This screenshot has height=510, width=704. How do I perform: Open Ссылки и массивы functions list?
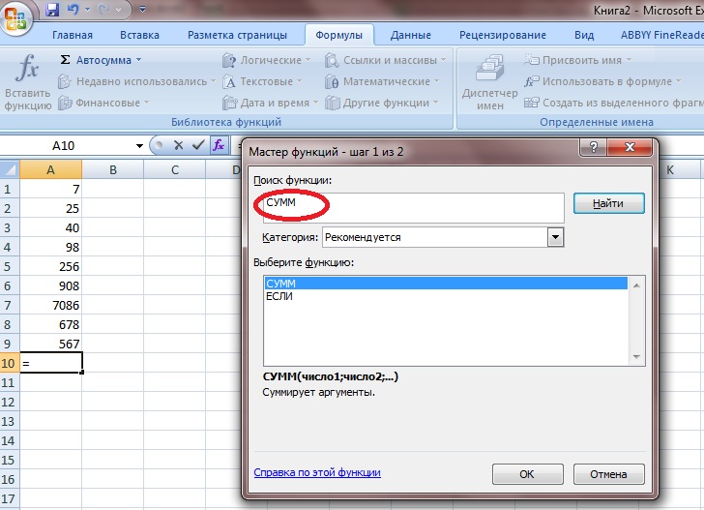385,60
